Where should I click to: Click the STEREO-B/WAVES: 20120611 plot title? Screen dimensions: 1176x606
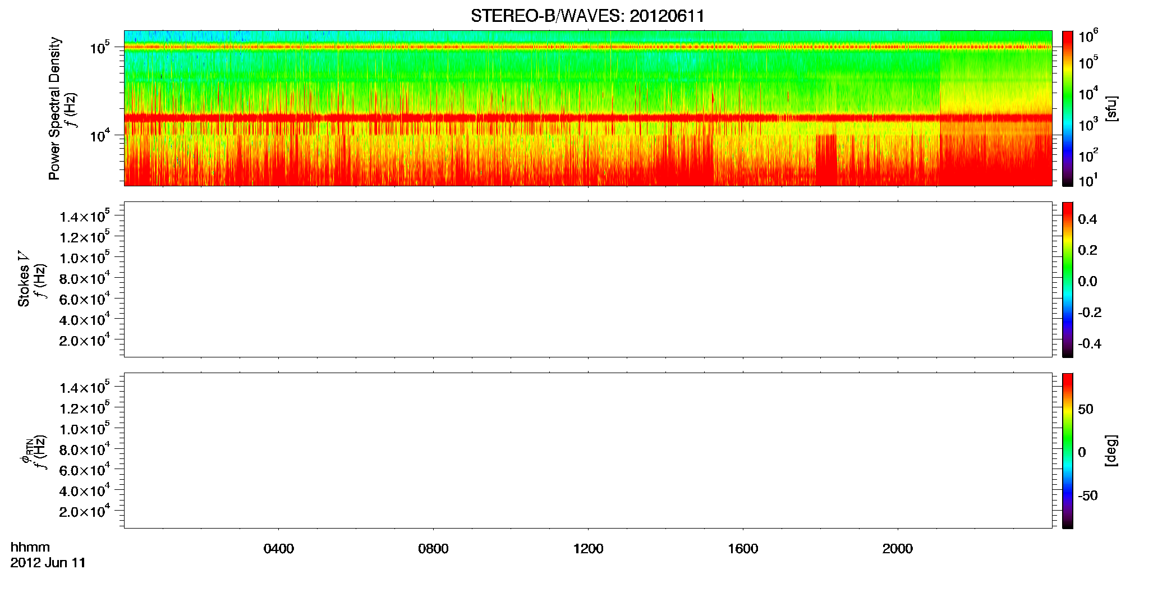coord(587,16)
